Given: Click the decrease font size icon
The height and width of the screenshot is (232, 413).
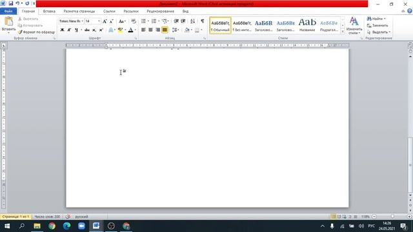Looking at the screenshot, I should tap(111, 21).
